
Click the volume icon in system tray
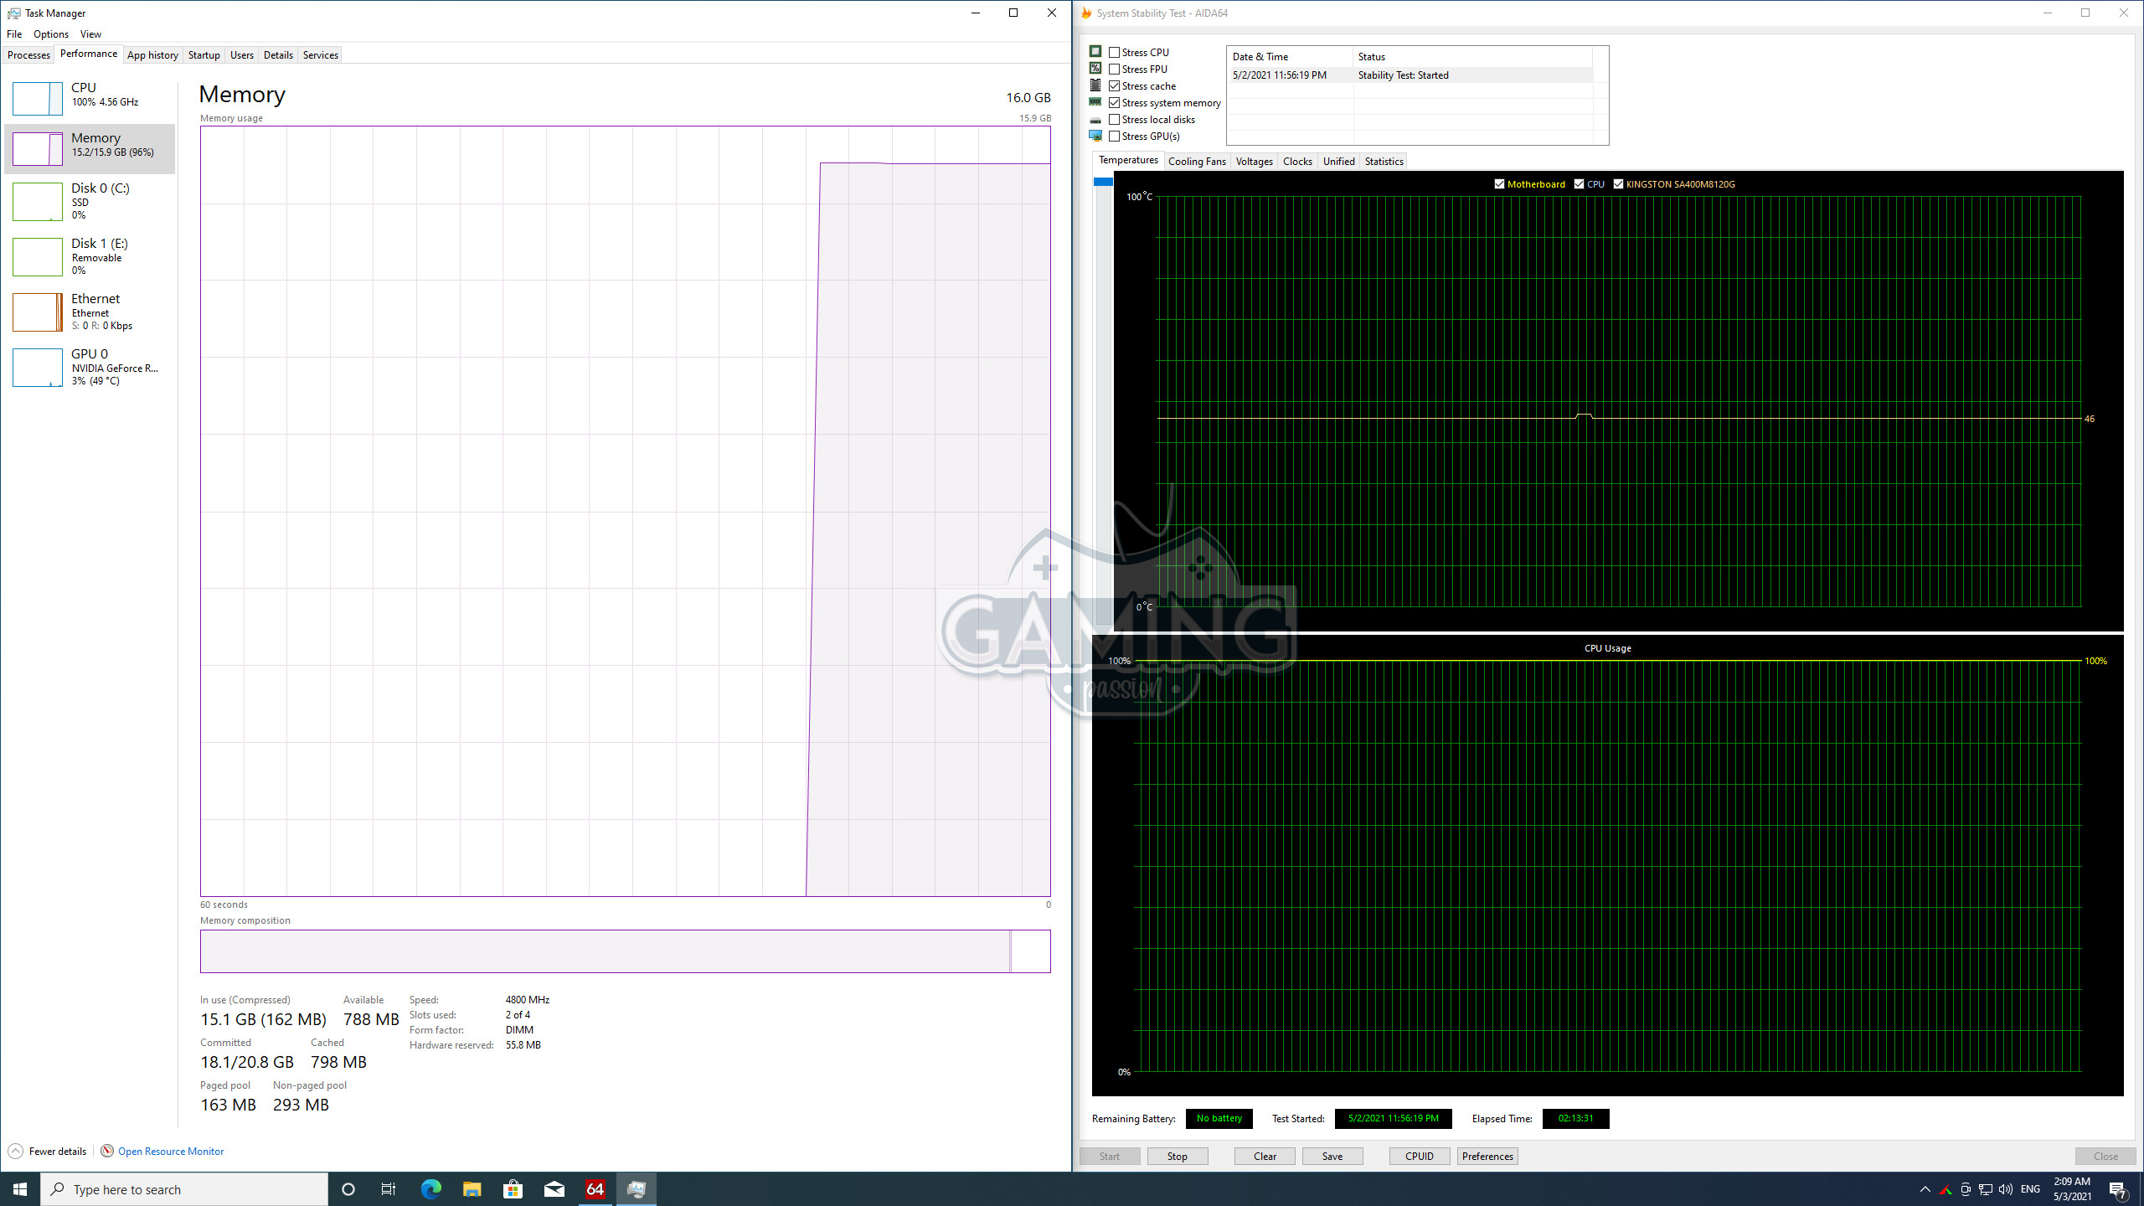2005,1189
